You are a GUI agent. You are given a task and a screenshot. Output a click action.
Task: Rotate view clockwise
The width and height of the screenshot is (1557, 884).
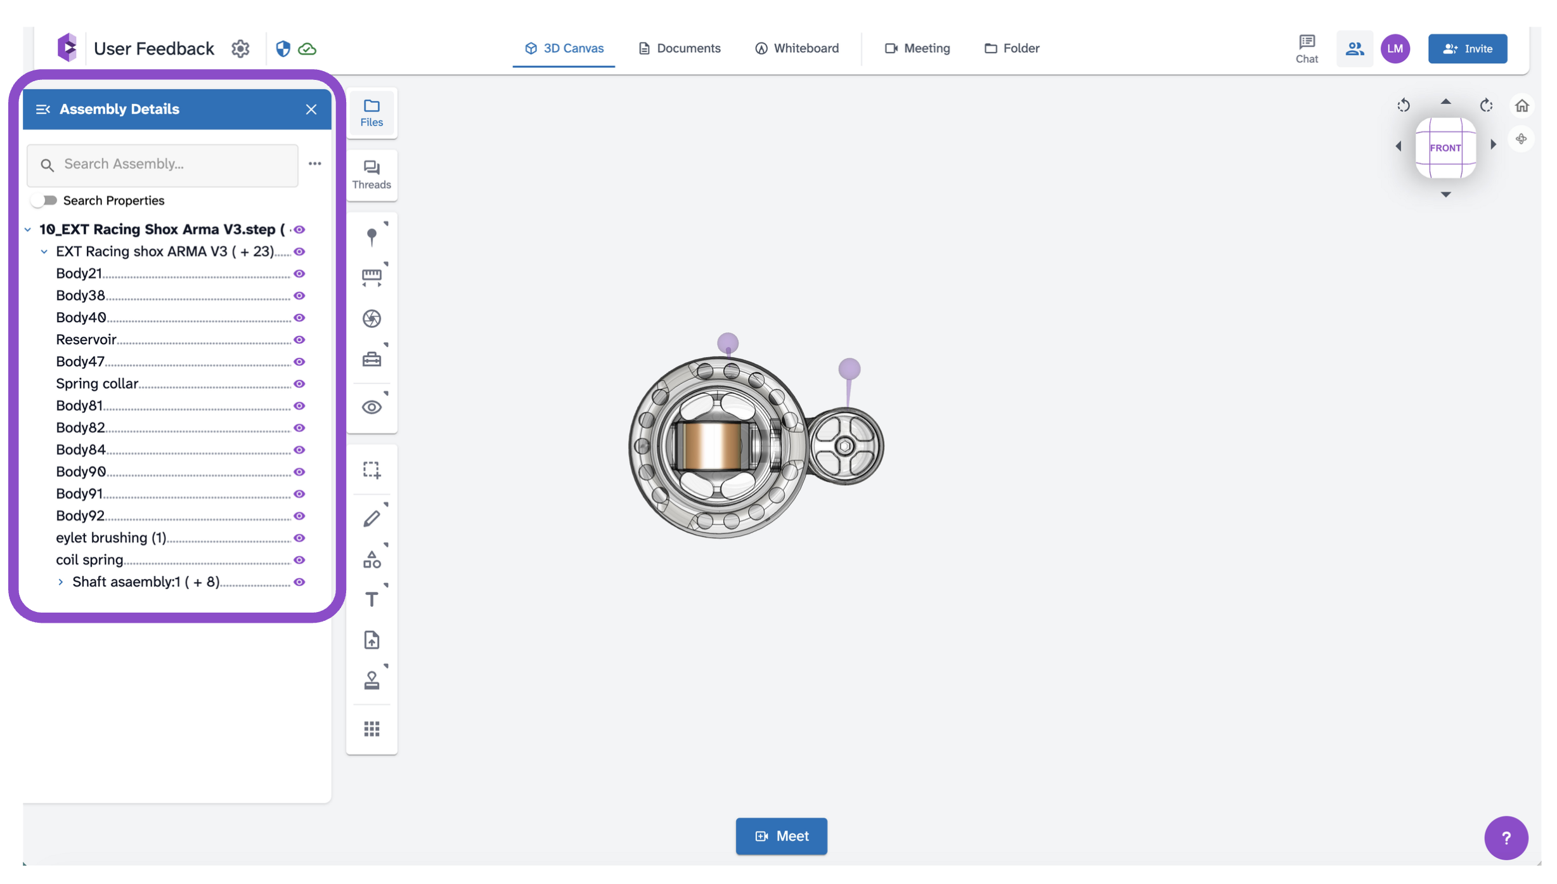point(1486,105)
